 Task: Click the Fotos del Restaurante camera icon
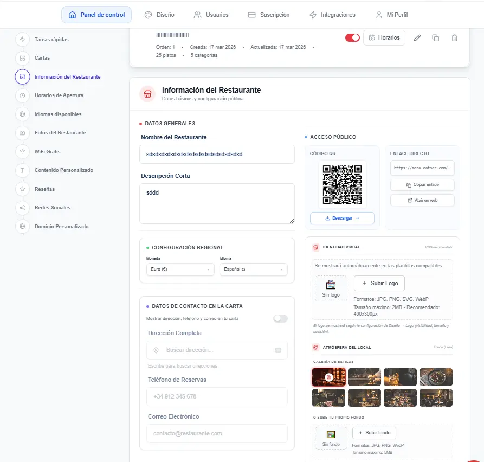coord(22,133)
